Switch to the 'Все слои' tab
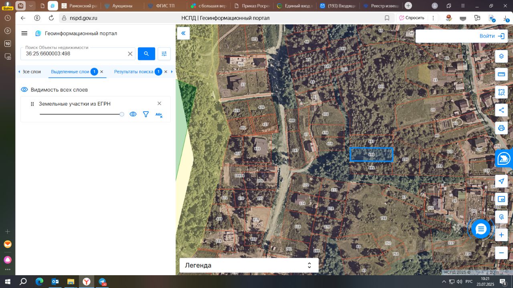Viewport: 513px width, 288px height. (x=32, y=72)
